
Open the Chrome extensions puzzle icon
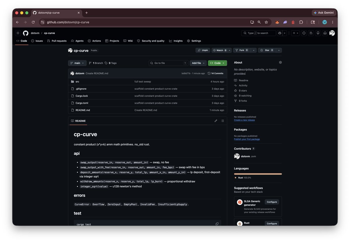pos(301,22)
